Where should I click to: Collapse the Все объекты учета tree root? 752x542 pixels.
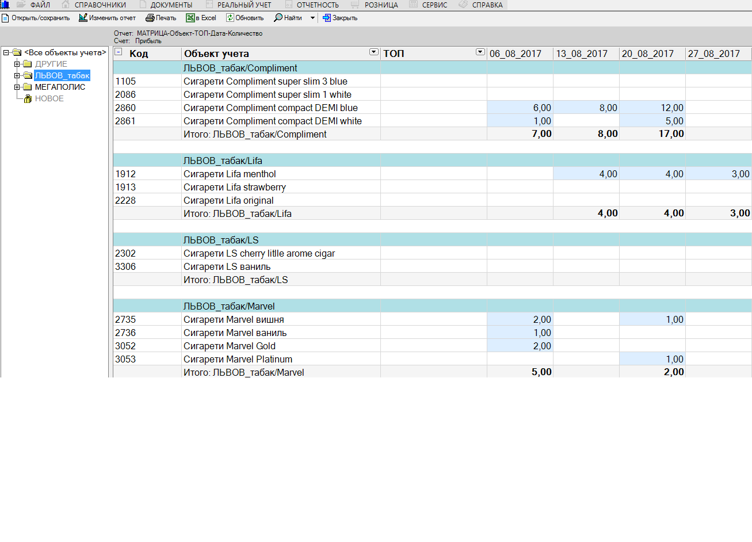click(x=6, y=52)
